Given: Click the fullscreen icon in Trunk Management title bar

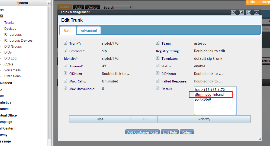Looking at the screenshot, I should (241, 12).
